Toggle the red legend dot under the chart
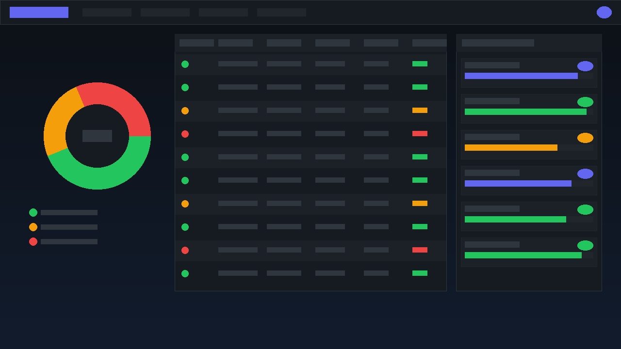621x349 pixels. (33, 241)
